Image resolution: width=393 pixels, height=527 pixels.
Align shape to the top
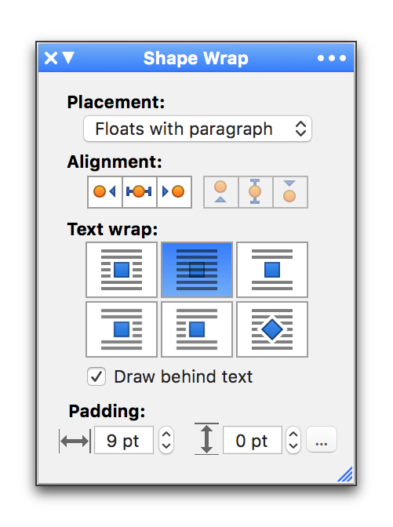[221, 192]
